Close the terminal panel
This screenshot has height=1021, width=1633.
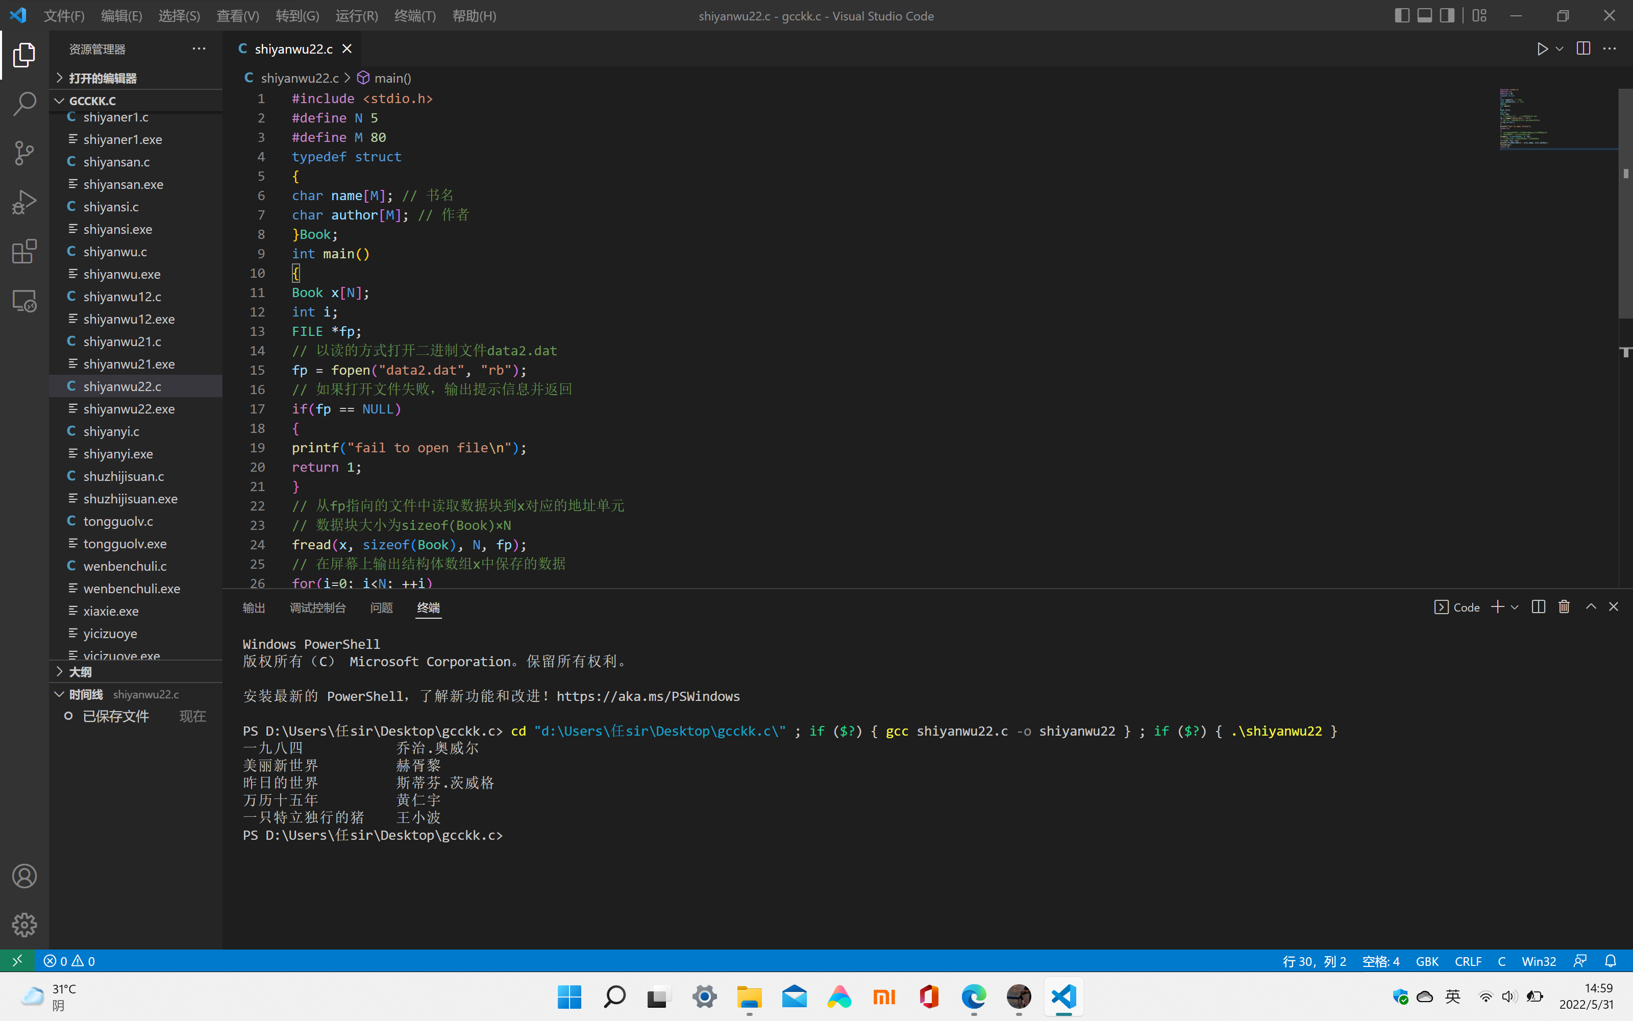tap(1614, 606)
